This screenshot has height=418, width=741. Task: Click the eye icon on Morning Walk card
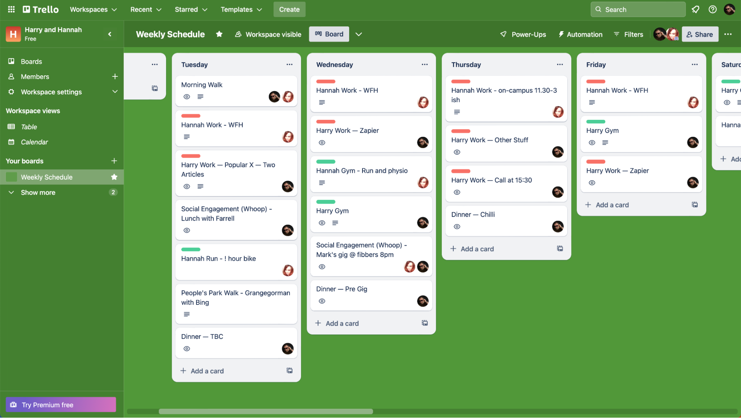[x=186, y=97]
